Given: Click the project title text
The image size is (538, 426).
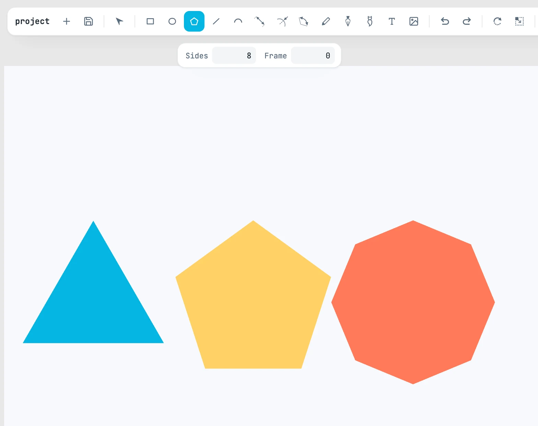Looking at the screenshot, I should coord(32,21).
